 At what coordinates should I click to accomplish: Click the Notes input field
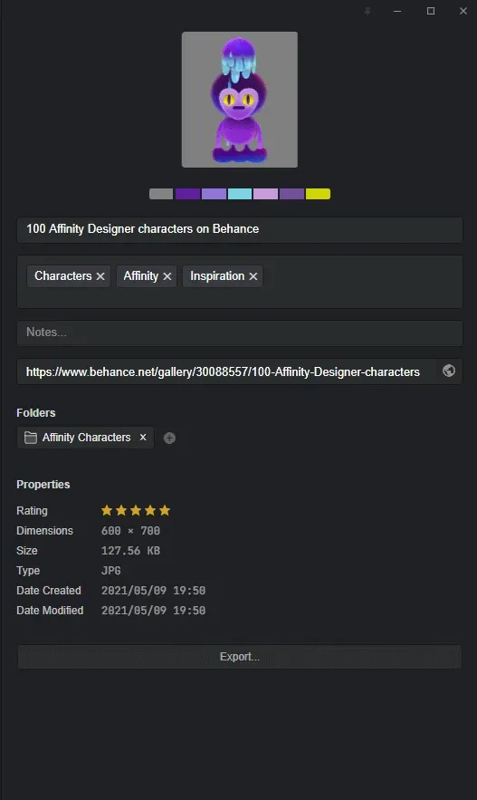click(x=240, y=333)
